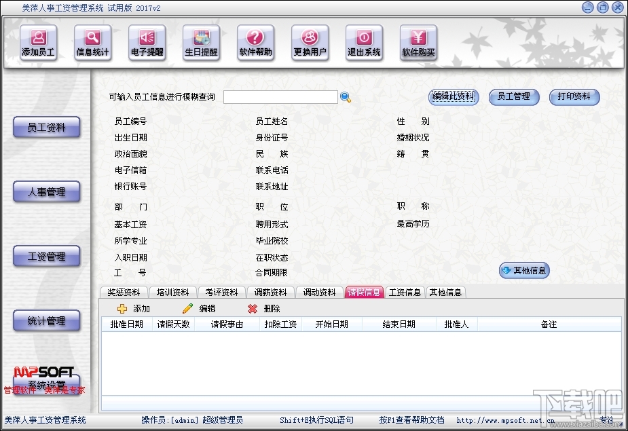Click 批准日期 column header
628x431 pixels.
click(127, 324)
